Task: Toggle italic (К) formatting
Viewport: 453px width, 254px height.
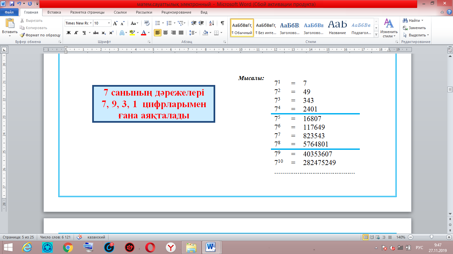Action: (x=76, y=33)
